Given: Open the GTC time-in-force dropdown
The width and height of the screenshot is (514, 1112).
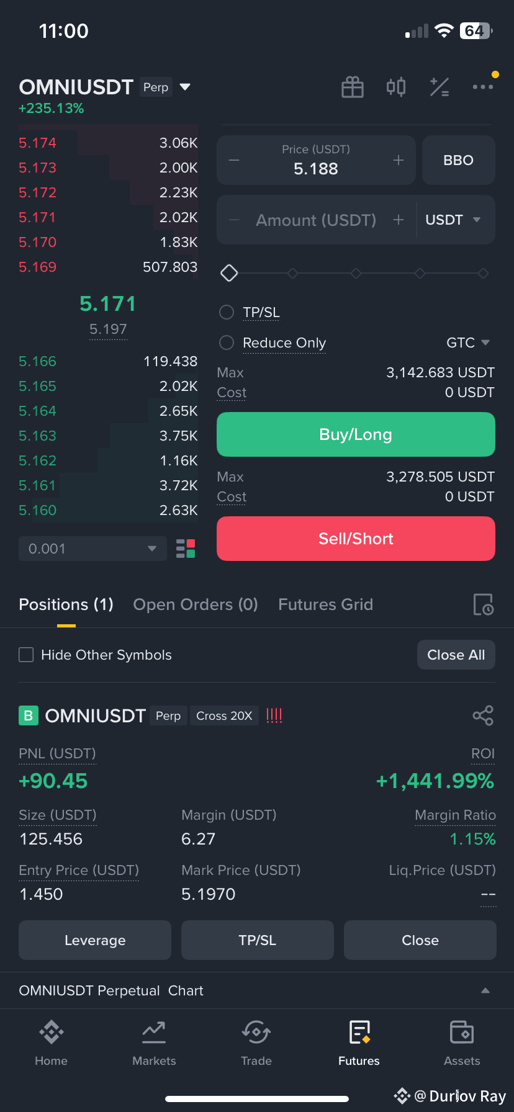Looking at the screenshot, I should (x=469, y=343).
